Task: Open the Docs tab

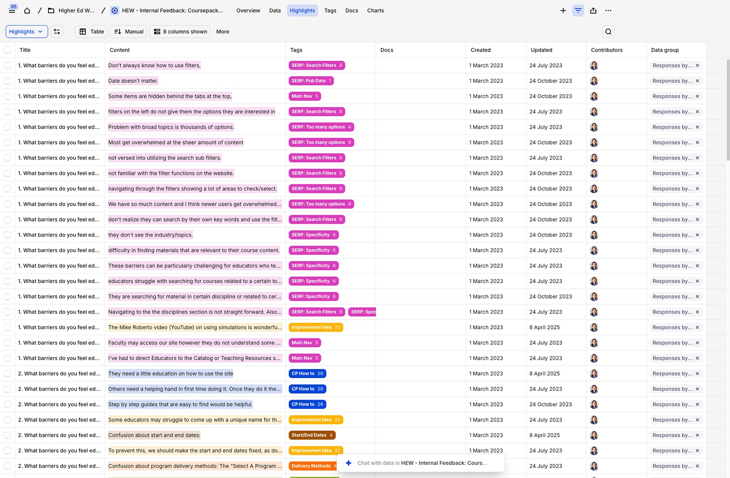Action: [352, 10]
